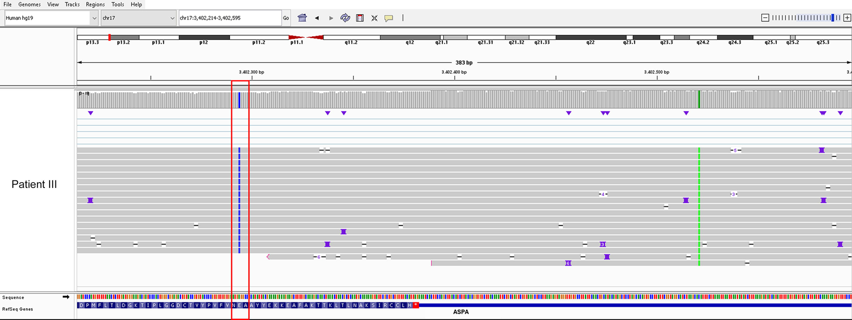Click the zoom out minus button
Screen dimensions: 852x320
tap(765, 18)
